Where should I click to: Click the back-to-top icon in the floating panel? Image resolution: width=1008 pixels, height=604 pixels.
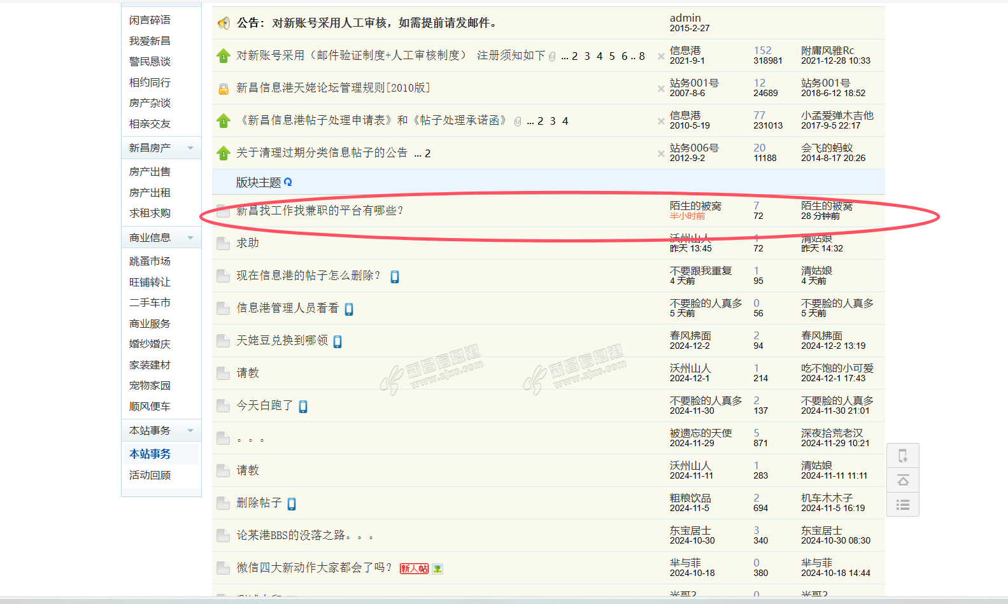[902, 480]
